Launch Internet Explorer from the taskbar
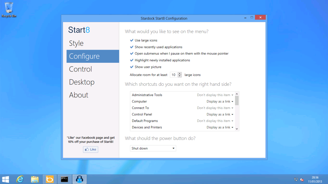Viewport: 328px width, 184px height. [x=20, y=179]
